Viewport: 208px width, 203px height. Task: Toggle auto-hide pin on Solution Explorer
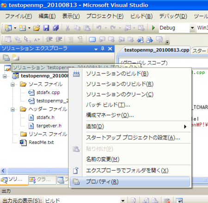(103, 49)
